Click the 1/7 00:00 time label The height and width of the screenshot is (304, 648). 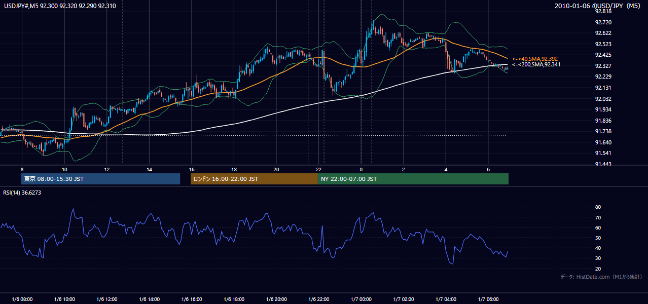(361, 299)
